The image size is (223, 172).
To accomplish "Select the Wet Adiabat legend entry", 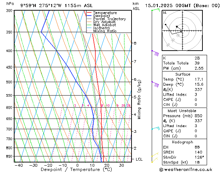I will [x=105, y=25].
